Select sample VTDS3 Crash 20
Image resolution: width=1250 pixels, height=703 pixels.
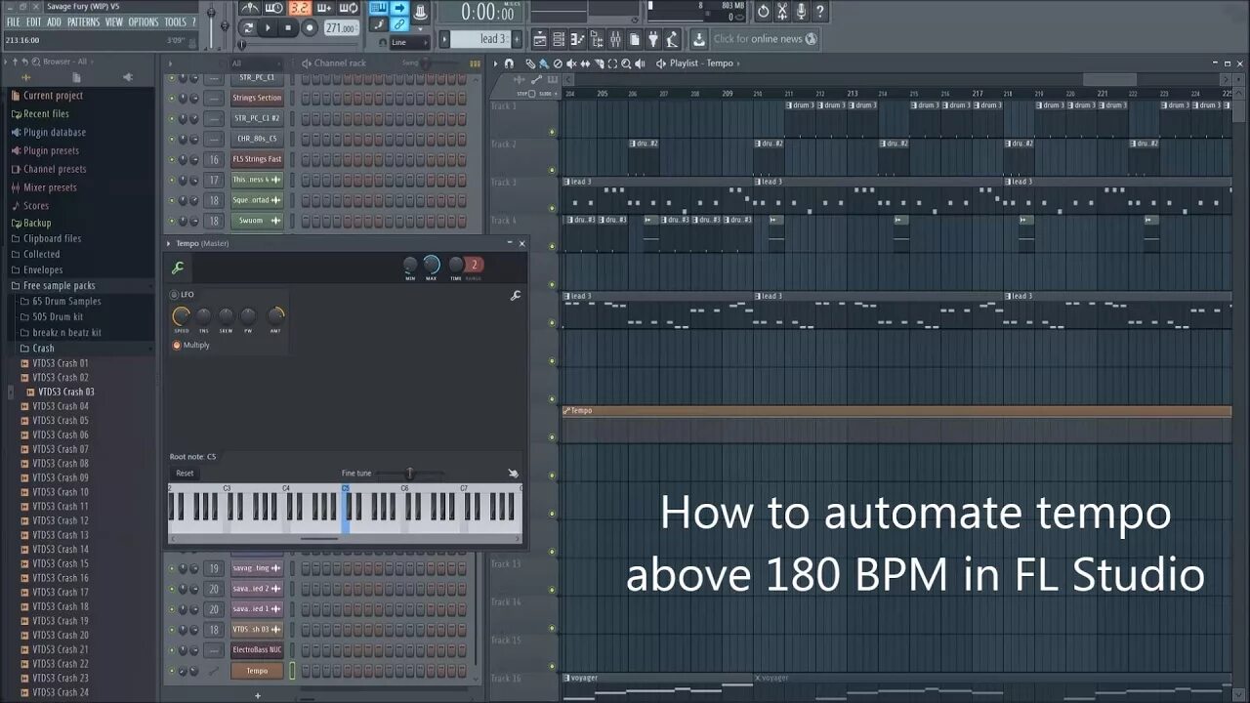(61, 635)
